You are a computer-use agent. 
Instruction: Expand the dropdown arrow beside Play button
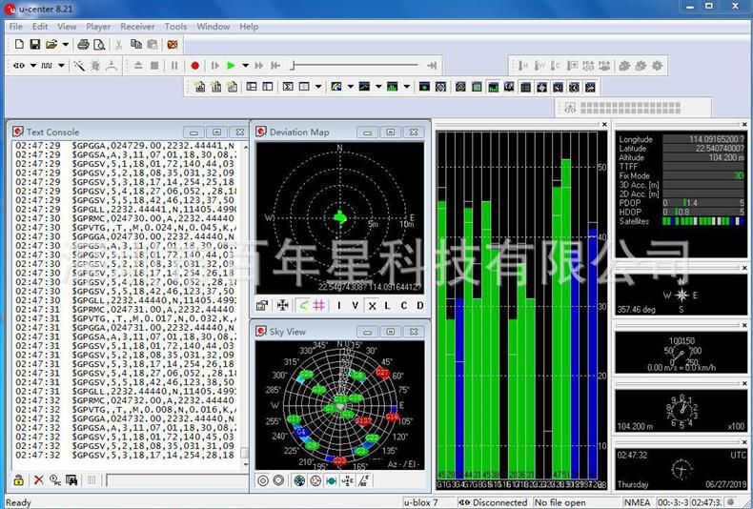(245, 66)
